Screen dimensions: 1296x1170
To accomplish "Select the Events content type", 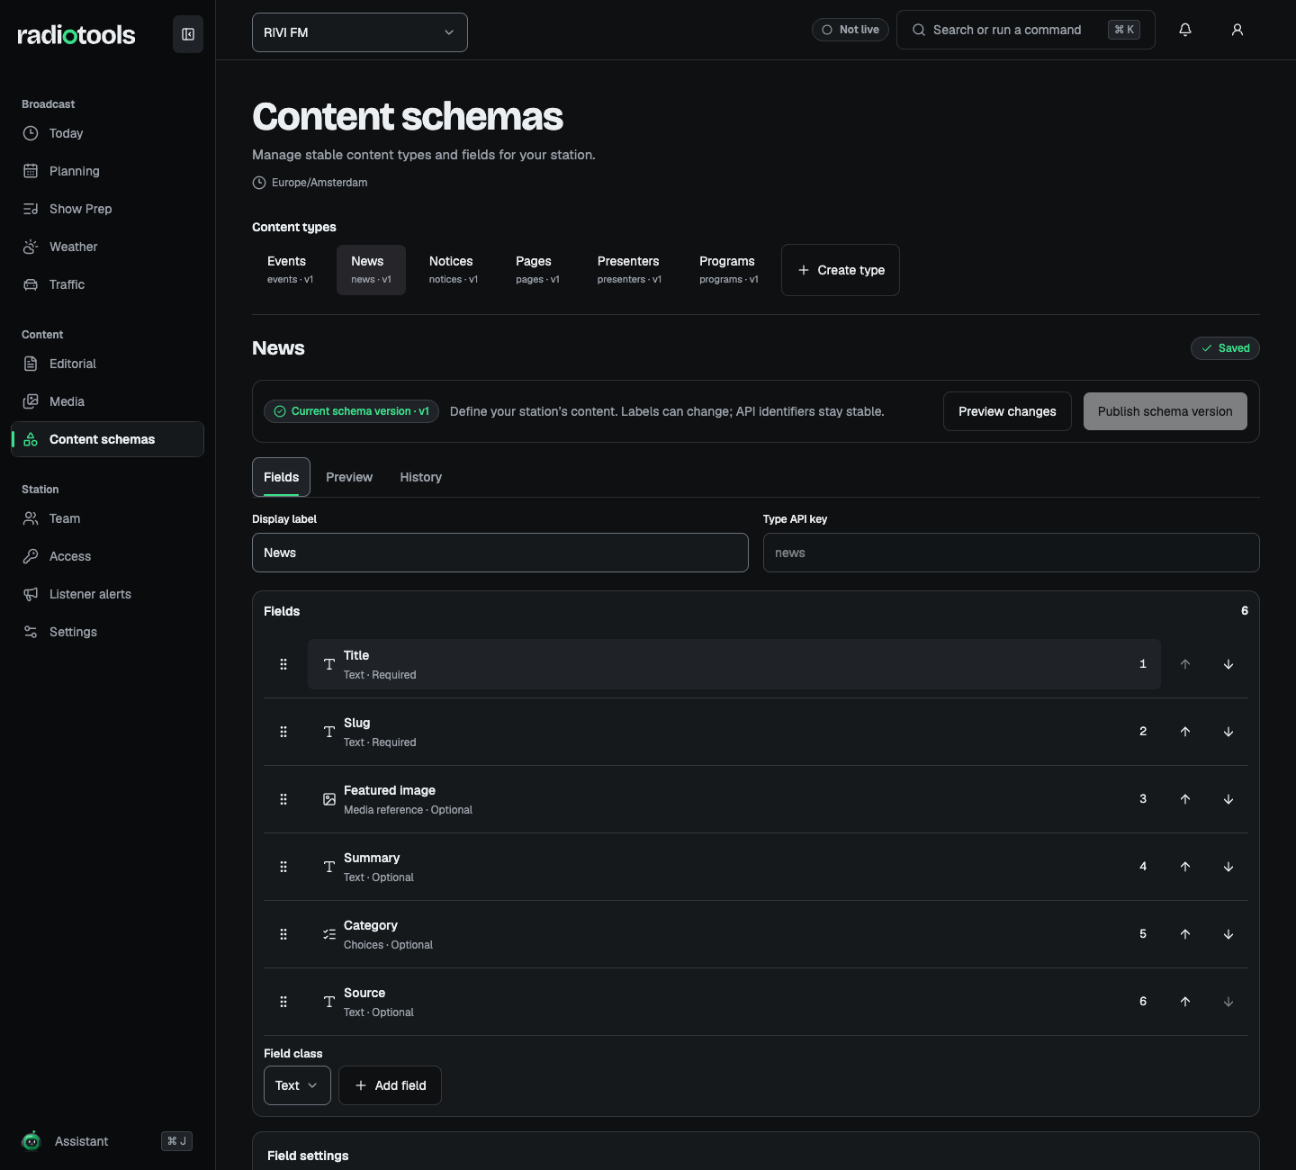I will pyautogui.click(x=290, y=270).
